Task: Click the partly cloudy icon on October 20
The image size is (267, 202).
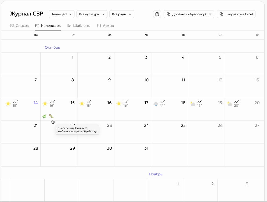Action: pyautogui.click(x=230, y=104)
